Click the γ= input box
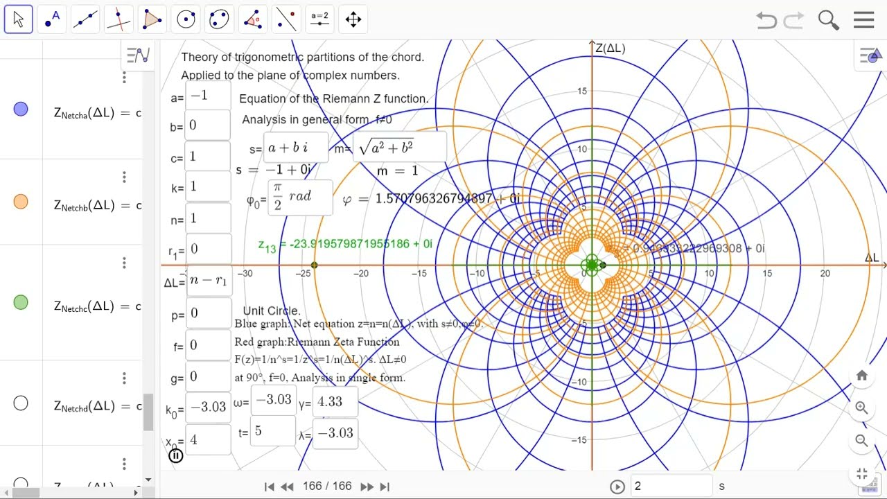The image size is (887, 499). [x=336, y=402]
